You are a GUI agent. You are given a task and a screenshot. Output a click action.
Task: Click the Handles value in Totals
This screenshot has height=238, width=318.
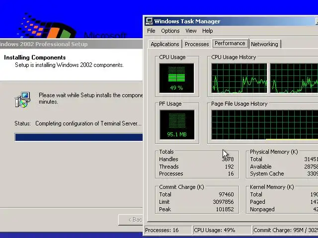pyautogui.click(x=228, y=159)
